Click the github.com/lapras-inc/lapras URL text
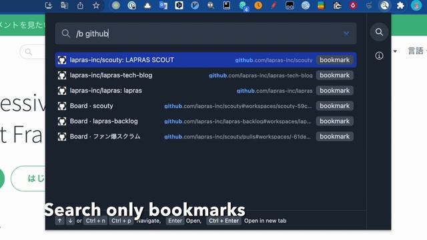 274,91
